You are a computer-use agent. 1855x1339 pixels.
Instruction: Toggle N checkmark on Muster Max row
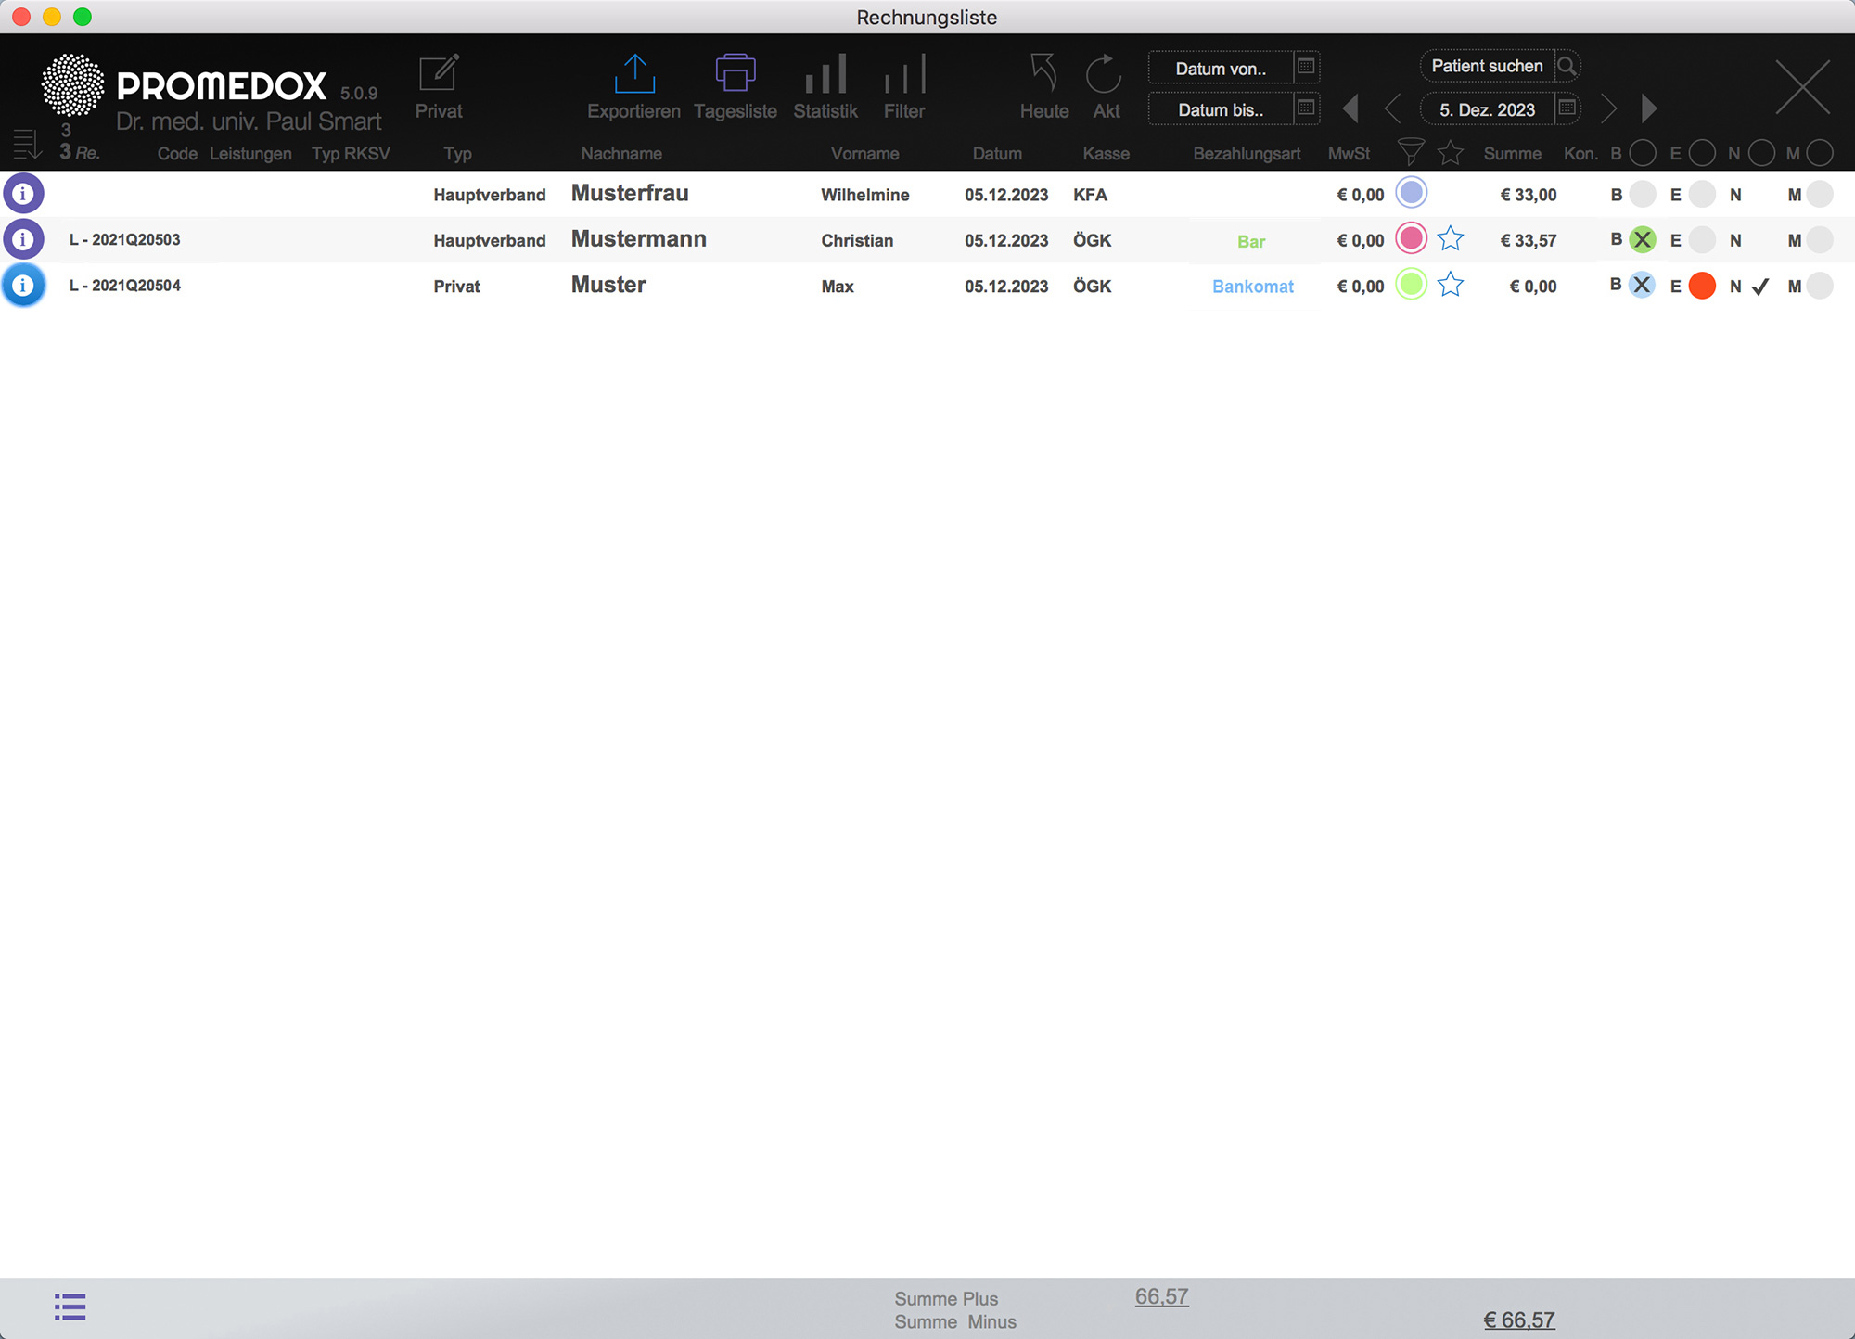click(1760, 287)
